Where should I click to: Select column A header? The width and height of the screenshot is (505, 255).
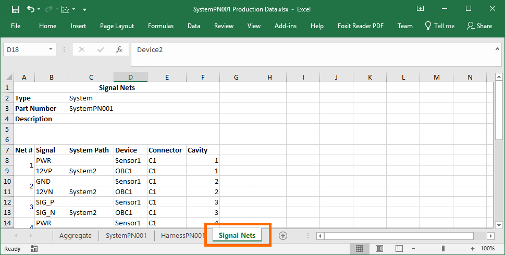tap(24, 77)
